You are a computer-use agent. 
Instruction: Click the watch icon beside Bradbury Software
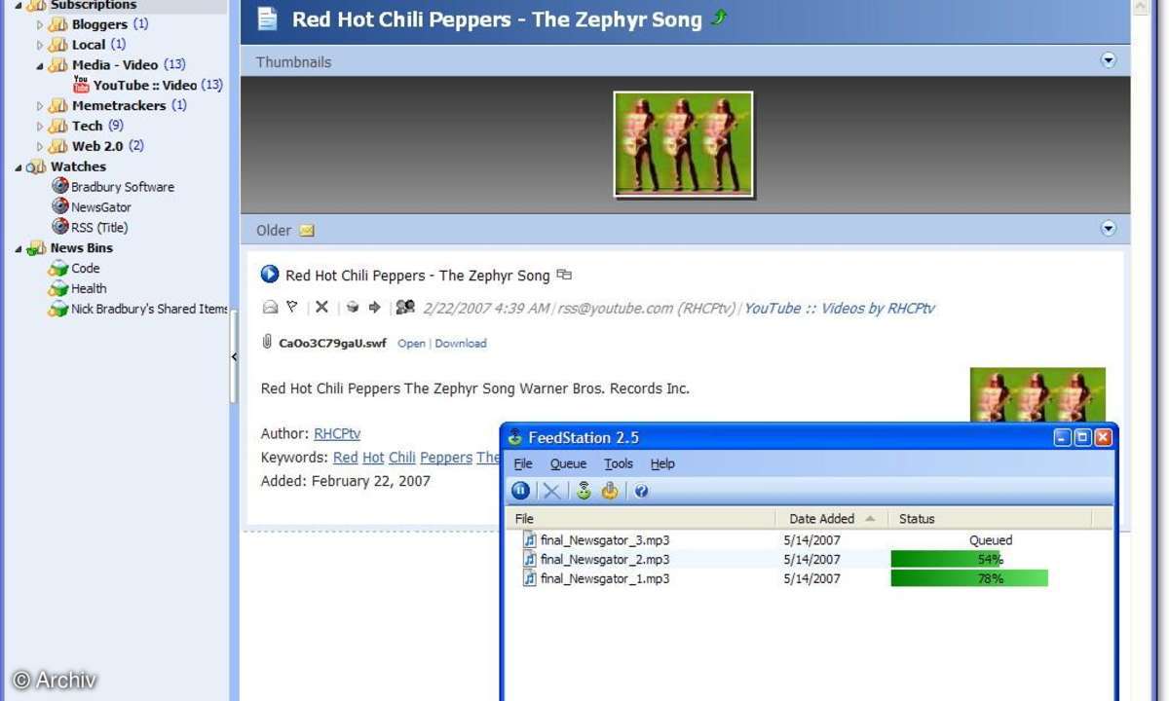(60, 186)
